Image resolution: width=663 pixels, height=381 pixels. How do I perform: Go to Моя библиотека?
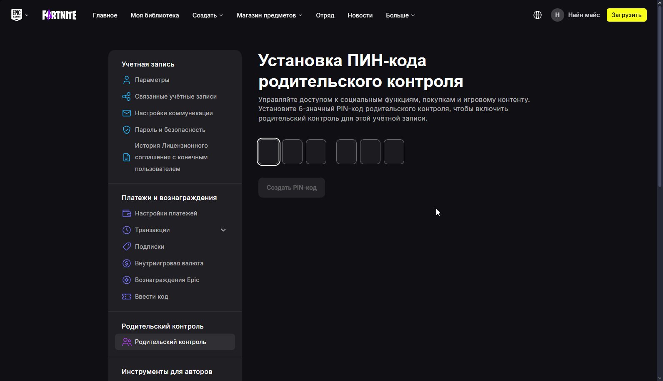155,15
